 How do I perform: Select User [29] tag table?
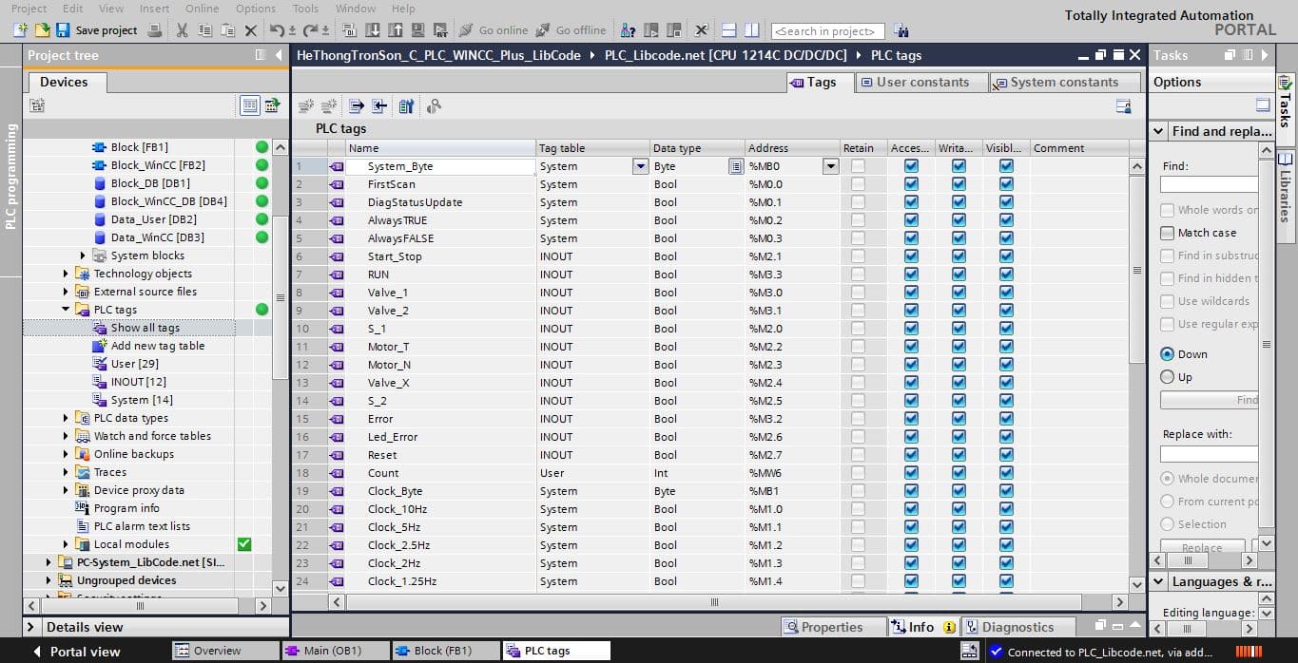pos(135,364)
